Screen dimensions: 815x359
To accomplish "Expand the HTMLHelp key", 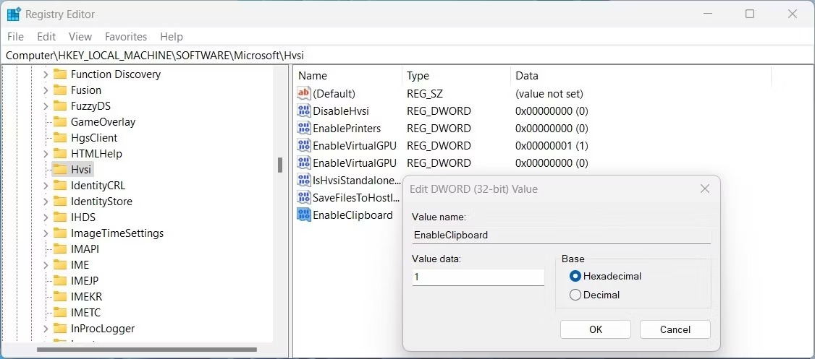I will click(x=46, y=154).
